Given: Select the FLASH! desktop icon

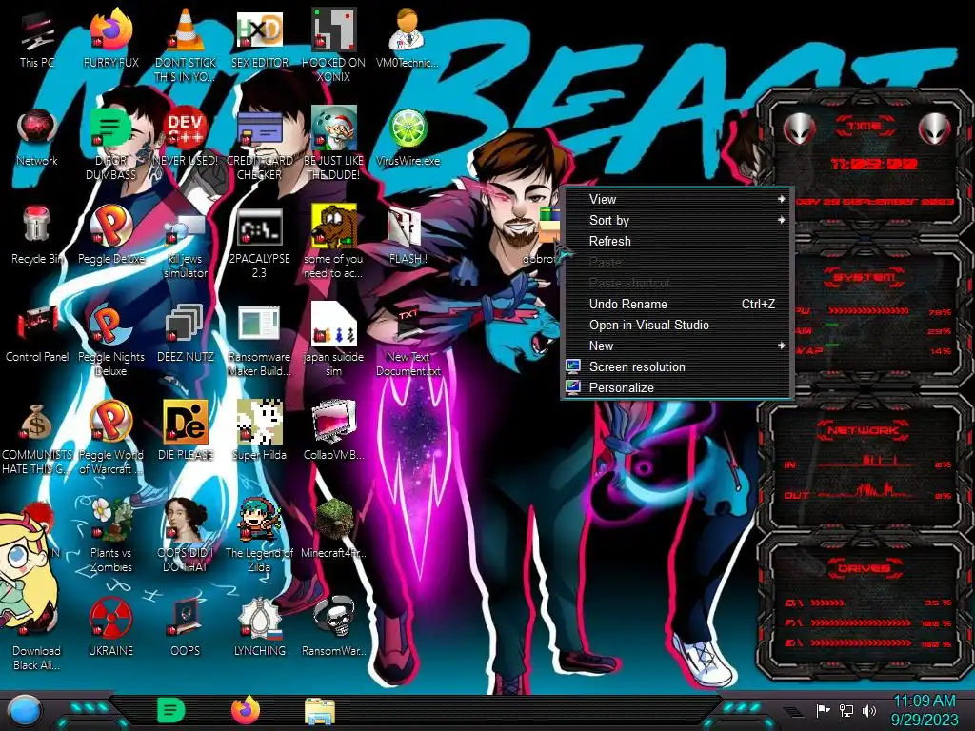Looking at the screenshot, I should tap(408, 235).
